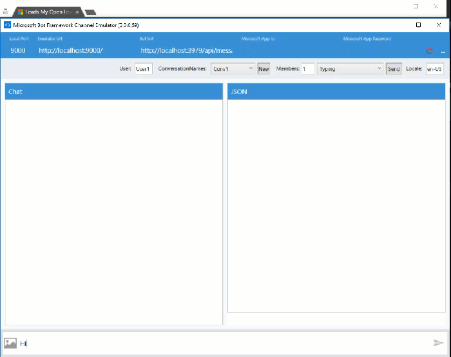Viewport: 451px width, 357px height.
Task: Click the Bot Url field
Action: coord(187,50)
